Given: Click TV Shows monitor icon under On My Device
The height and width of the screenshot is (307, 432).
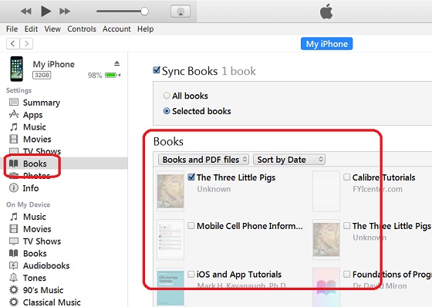Looking at the screenshot, I should tap(14, 241).
